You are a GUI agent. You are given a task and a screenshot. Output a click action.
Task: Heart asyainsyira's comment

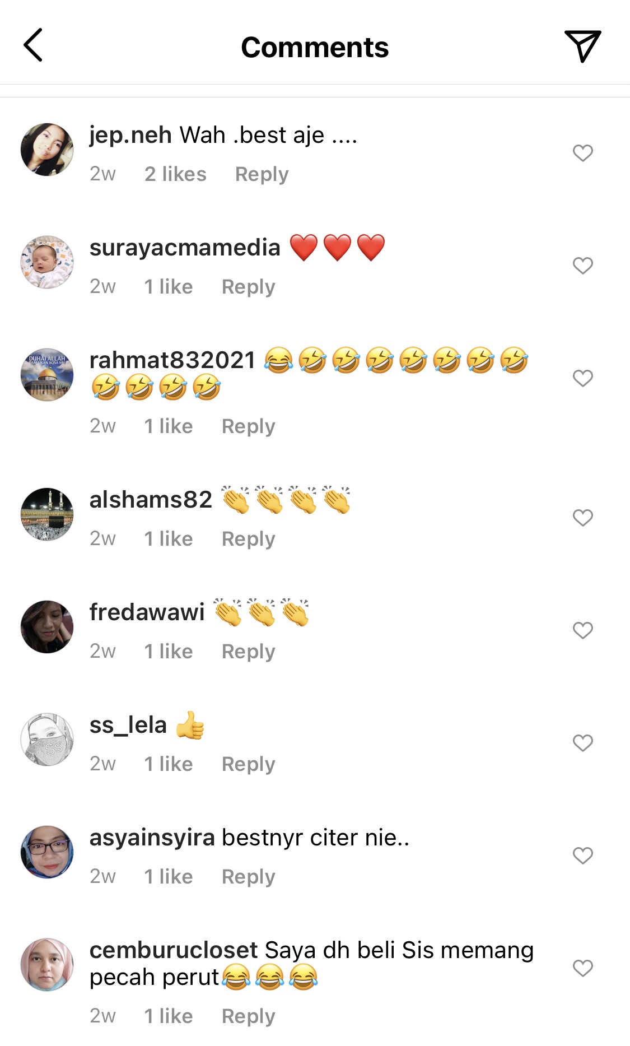tap(582, 856)
